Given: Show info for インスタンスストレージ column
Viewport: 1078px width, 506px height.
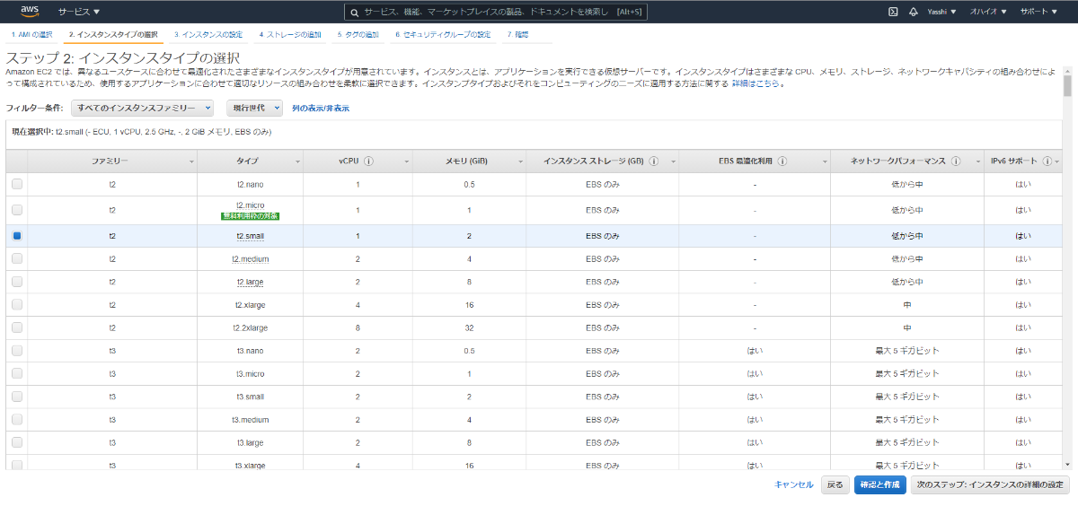Looking at the screenshot, I should [x=653, y=161].
